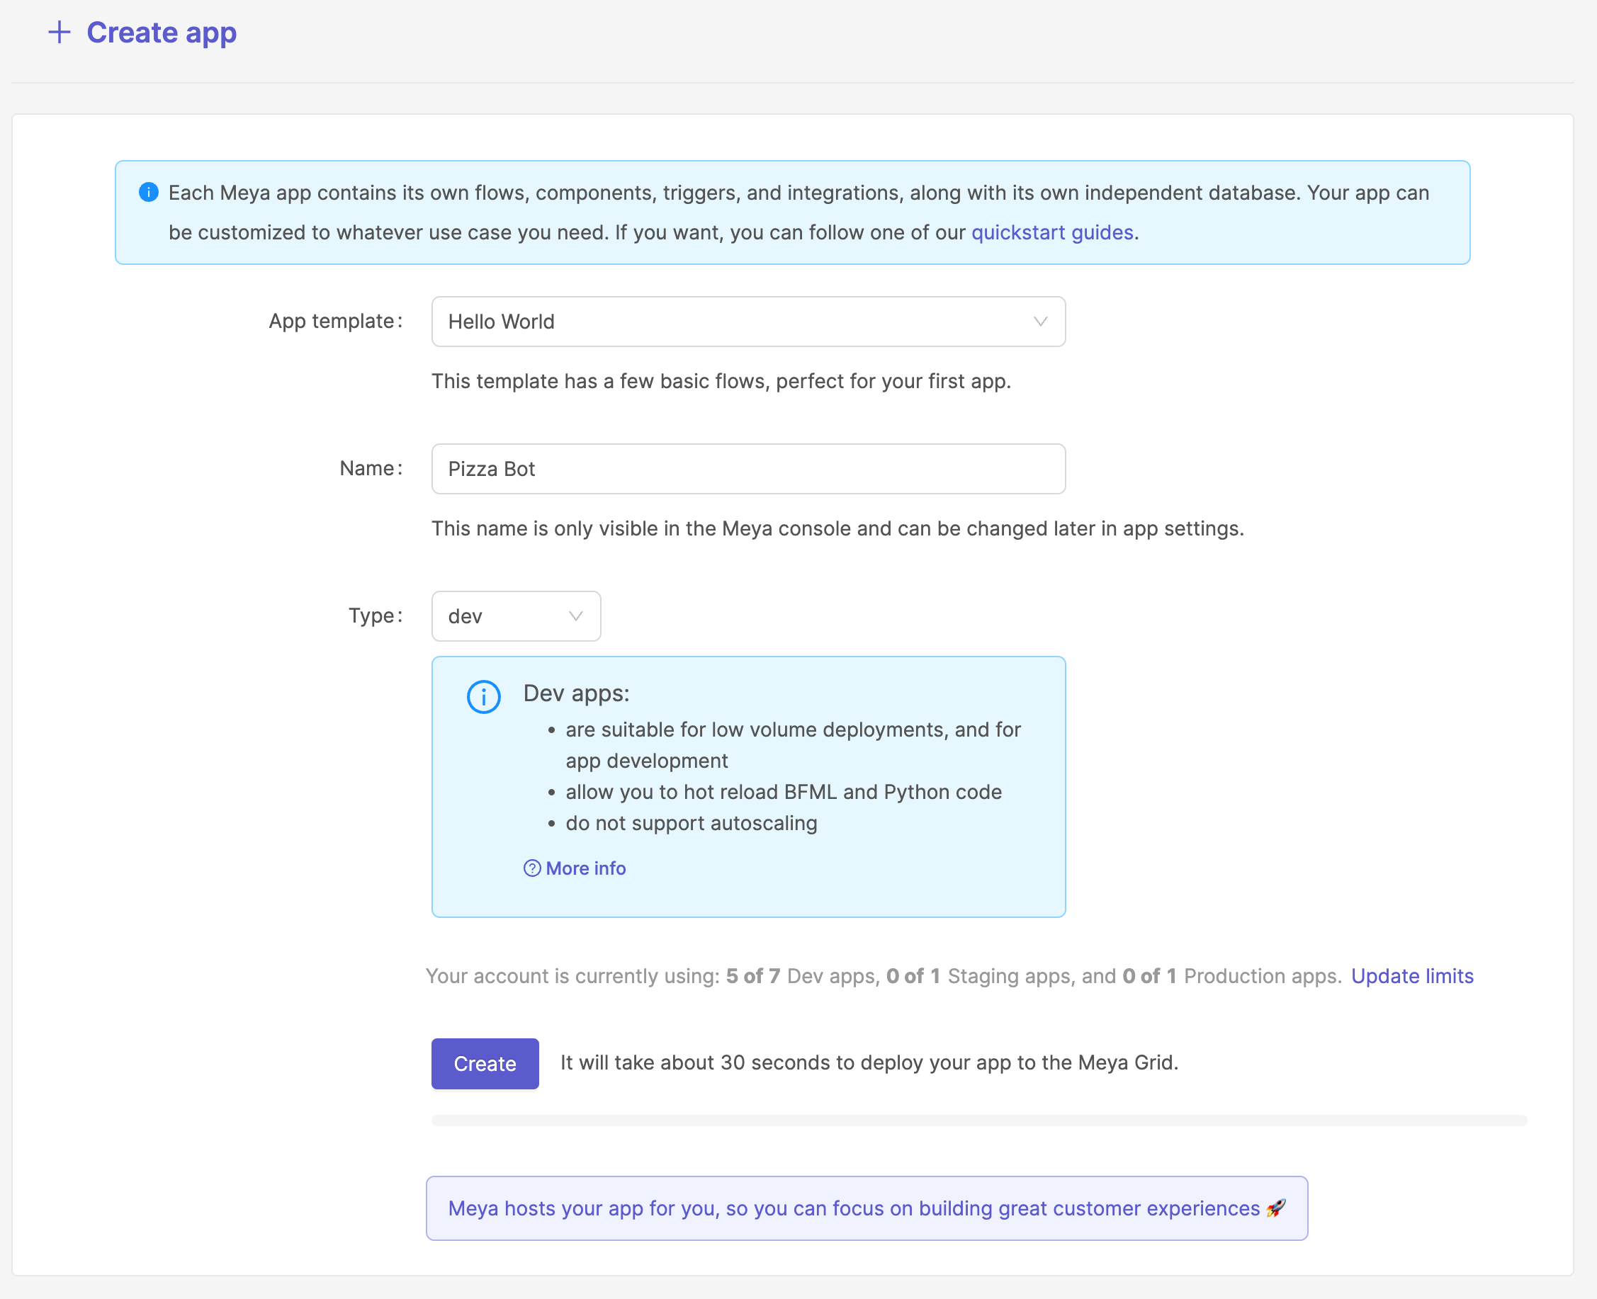Image resolution: width=1597 pixels, height=1299 pixels.
Task: Click the Create app page heading
Action: click(x=162, y=32)
